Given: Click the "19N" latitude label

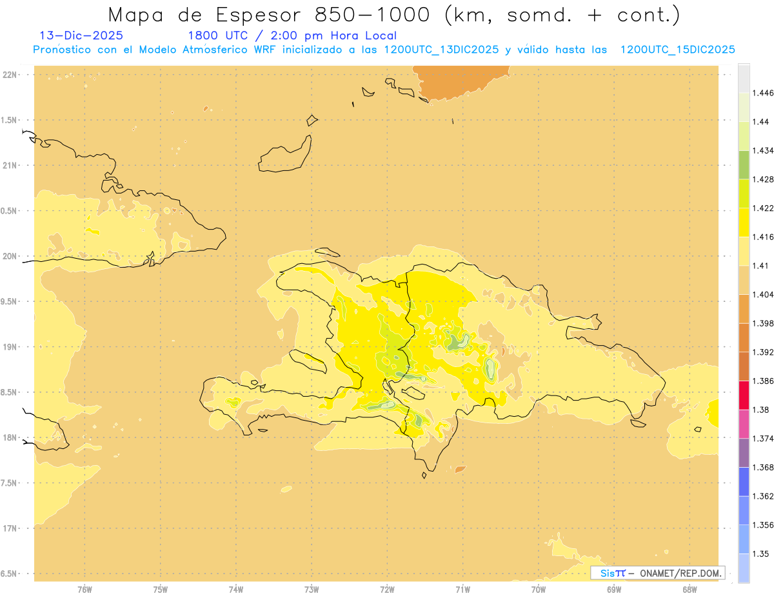Looking at the screenshot, I should (x=10, y=346).
